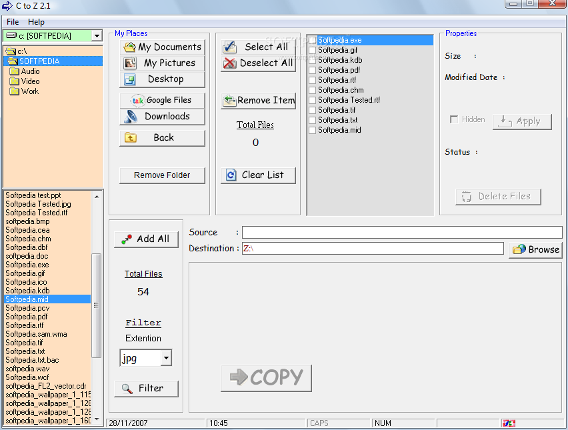The height and width of the screenshot is (430, 568).
Task: Click the Delete Files button label
Action: click(x=504, y=197)
